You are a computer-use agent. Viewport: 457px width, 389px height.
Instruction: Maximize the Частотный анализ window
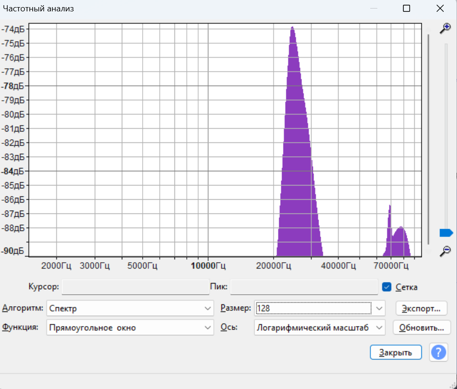pos(406,9)
